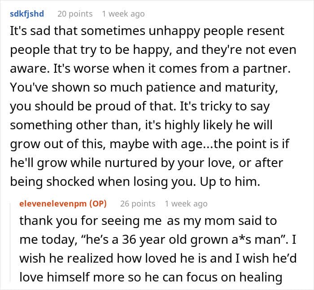Click the line "aware. It's worse when it comes"
The height and width of the screenshot is (290, 314).
tap(150, 69)
